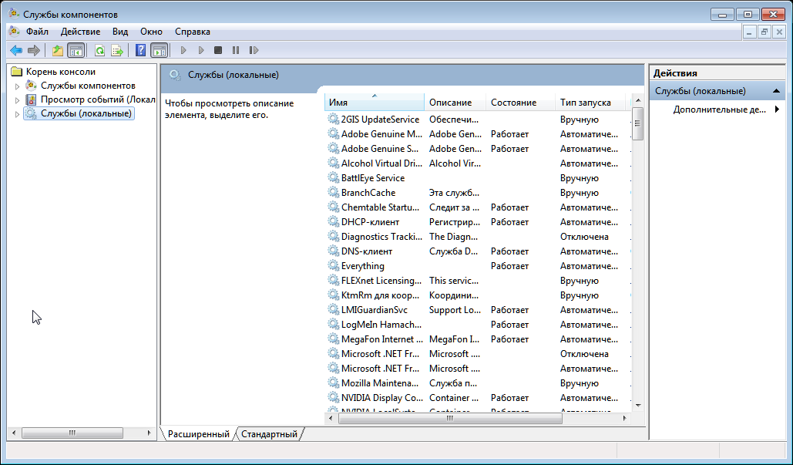Click console tree horizontal scrollbar right arrow
Screen dimensions: 793x465
point(149,433)
